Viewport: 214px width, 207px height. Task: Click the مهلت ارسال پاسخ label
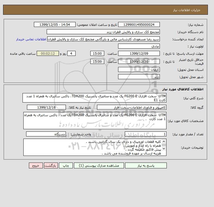[190, 54]
